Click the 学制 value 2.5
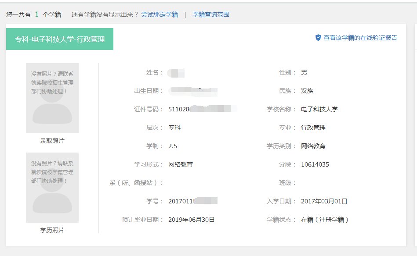Image resolution: width=417 pixels, height=256 pixels. 173,146
